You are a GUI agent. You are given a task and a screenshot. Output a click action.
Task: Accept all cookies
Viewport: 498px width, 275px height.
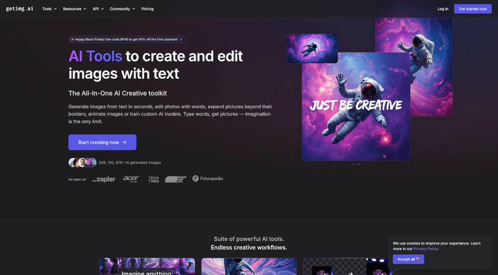tap(408, 259)
